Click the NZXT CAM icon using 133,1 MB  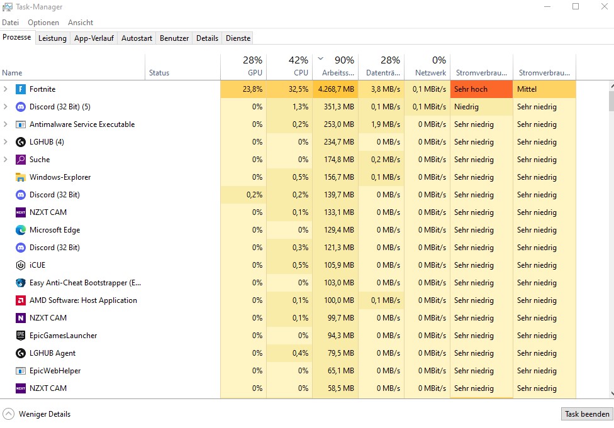pos(20,212)
